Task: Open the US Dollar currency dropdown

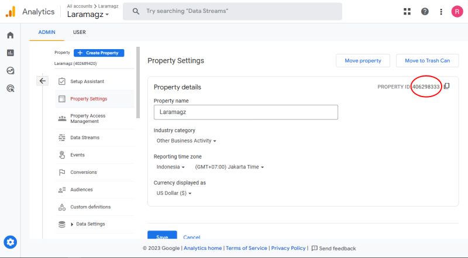Action: coord(174,193)
